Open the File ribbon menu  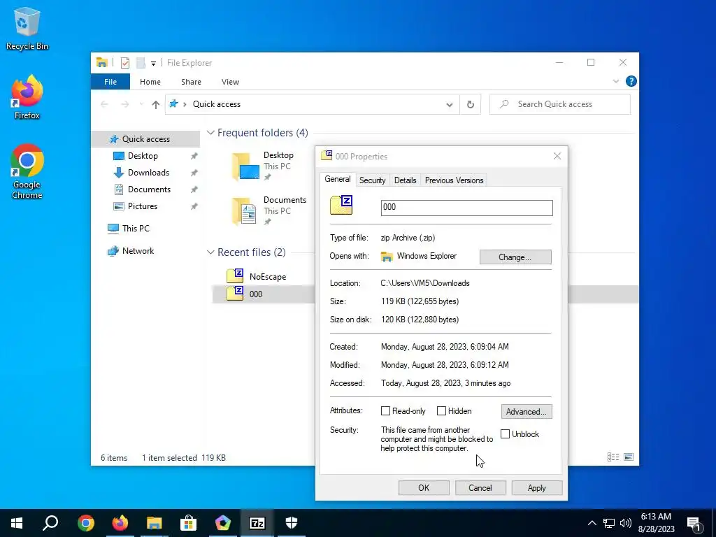(x=110, y=82)
